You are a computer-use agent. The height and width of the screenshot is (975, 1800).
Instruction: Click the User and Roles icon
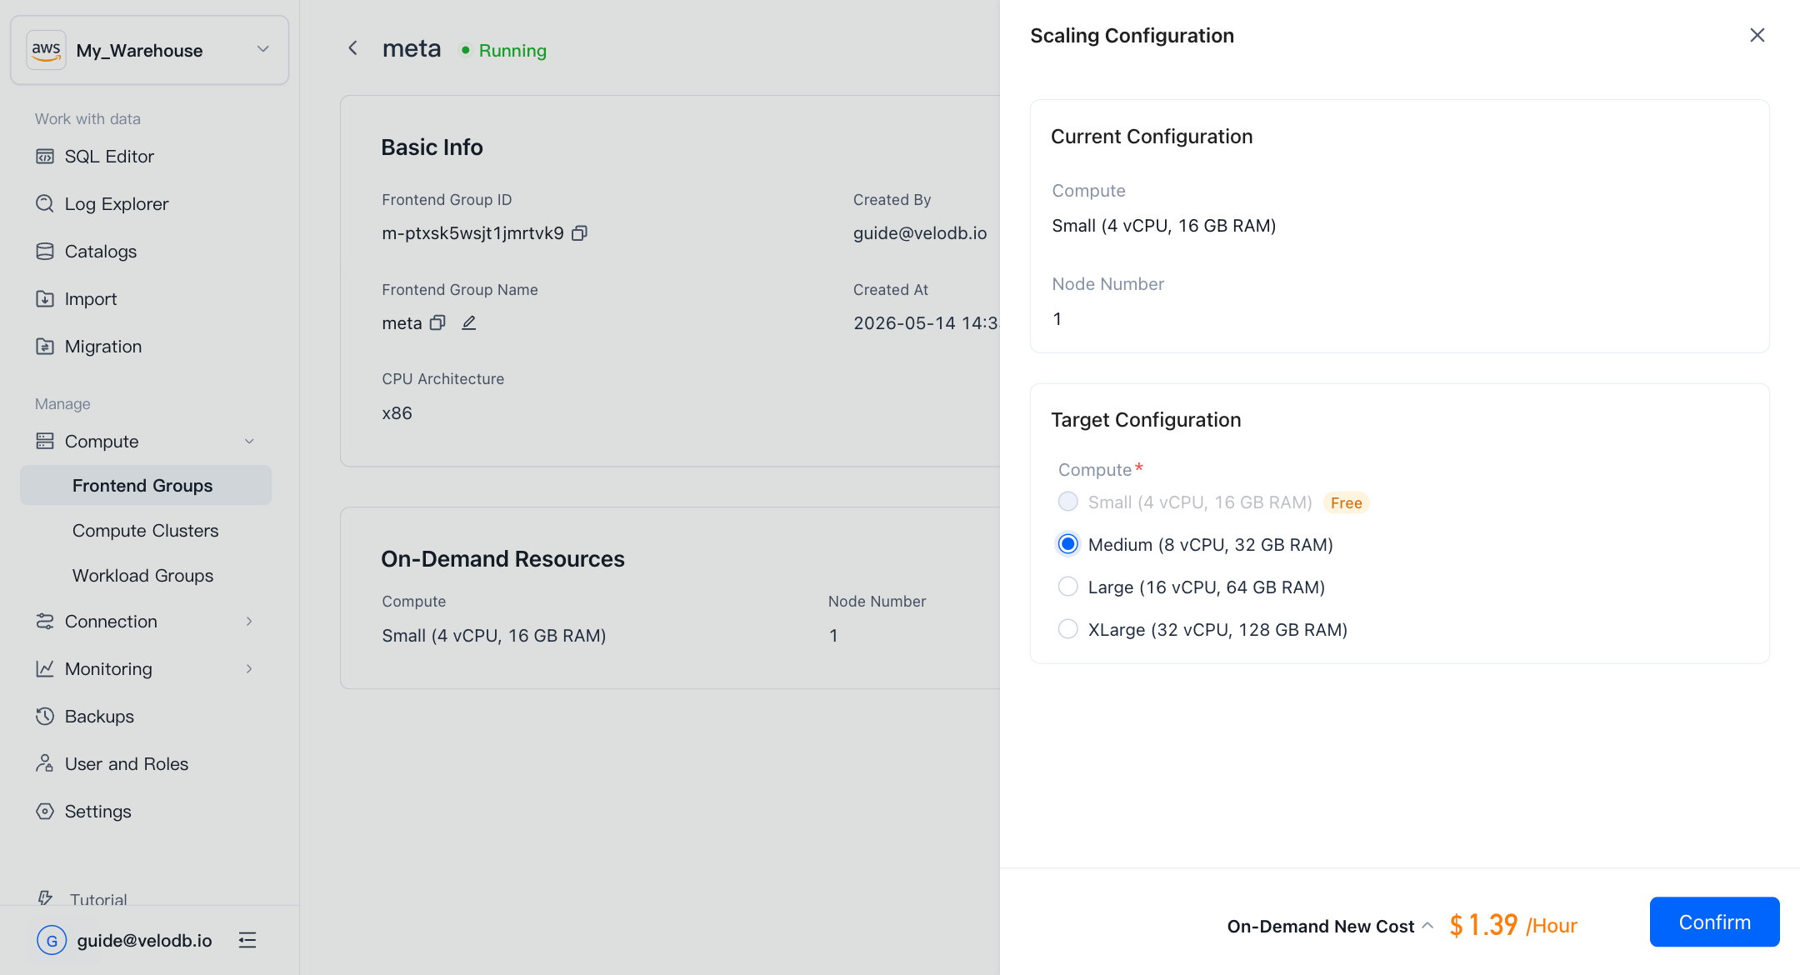(x=45, y=764)
